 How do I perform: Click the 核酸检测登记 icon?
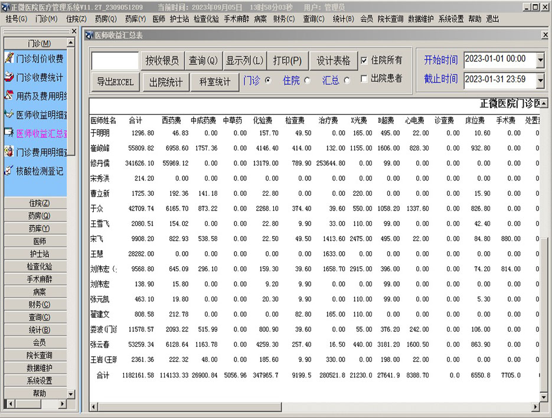coord(9,171)
